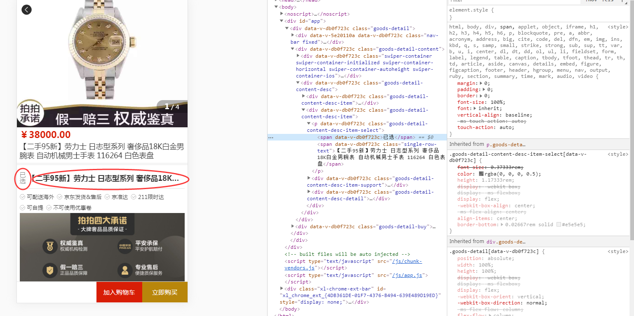This screenshot has height=316, width=634.
Task: Click the 京准达 check icon
Action: point(107,197)
